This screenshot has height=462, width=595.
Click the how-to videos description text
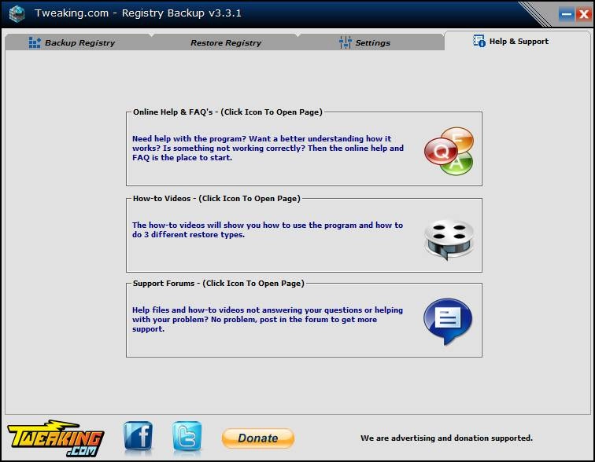click(268, 230)
